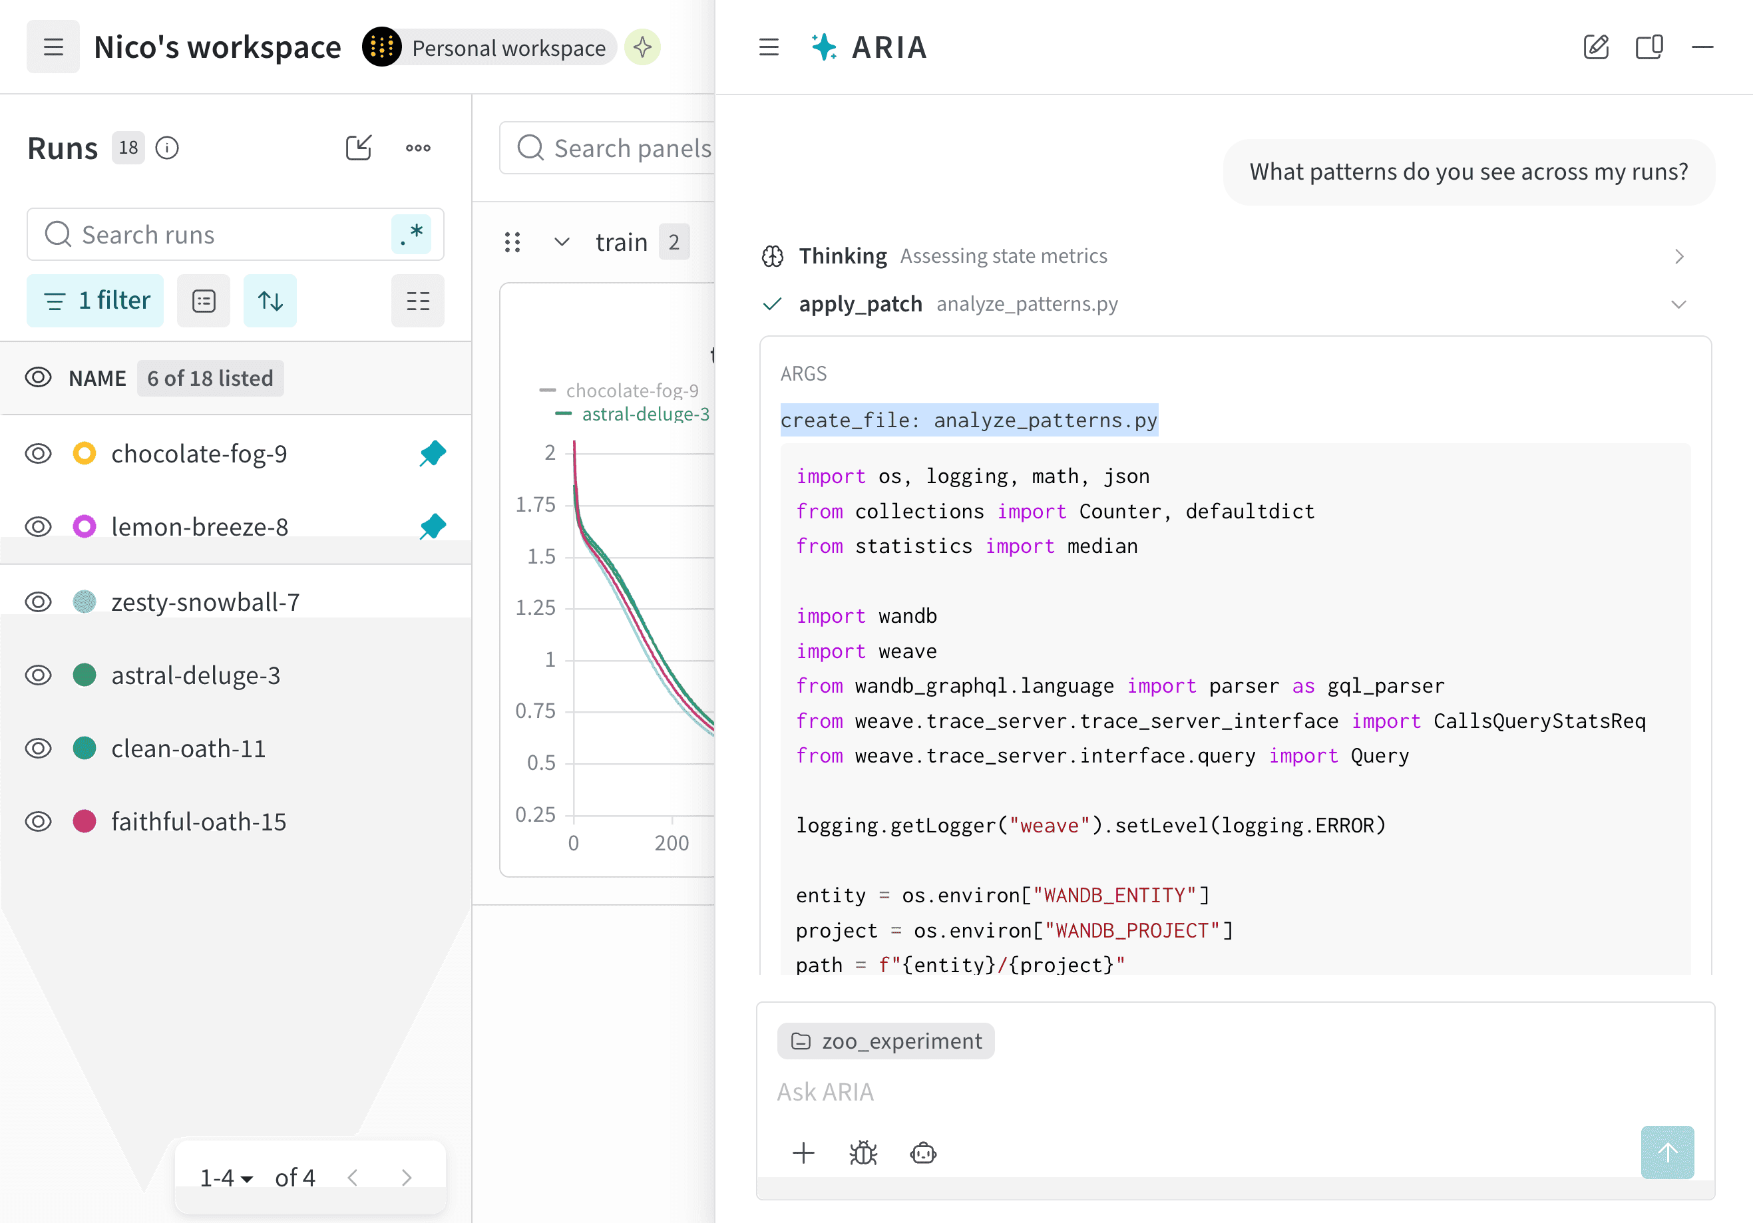Select the astral-deluge-3 run name
The image size is (1753, 1223).
pyautogui.click(x=196, y=675)
